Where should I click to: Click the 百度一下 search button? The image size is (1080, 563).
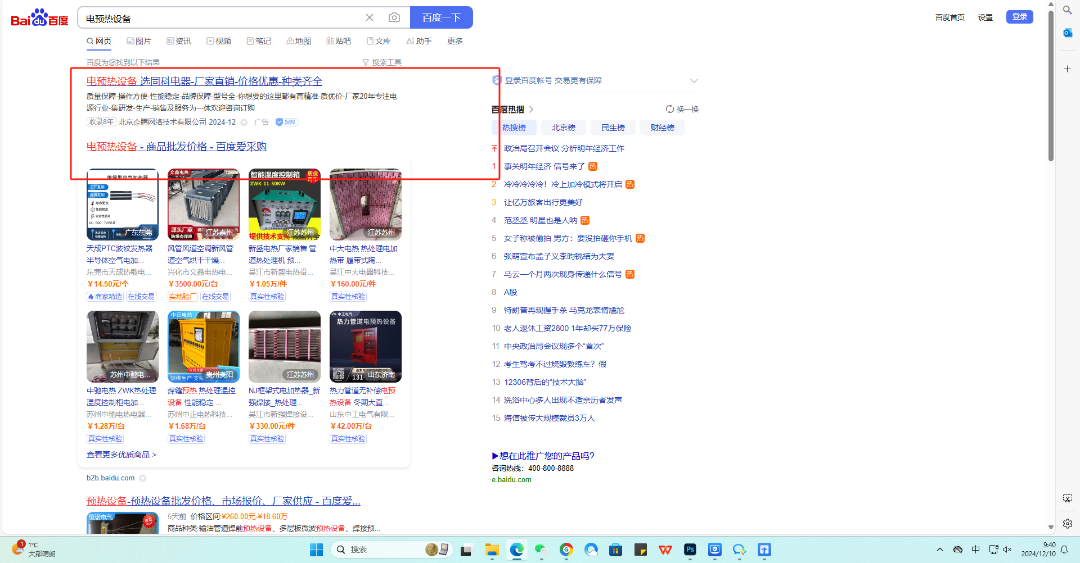point(442,17)
